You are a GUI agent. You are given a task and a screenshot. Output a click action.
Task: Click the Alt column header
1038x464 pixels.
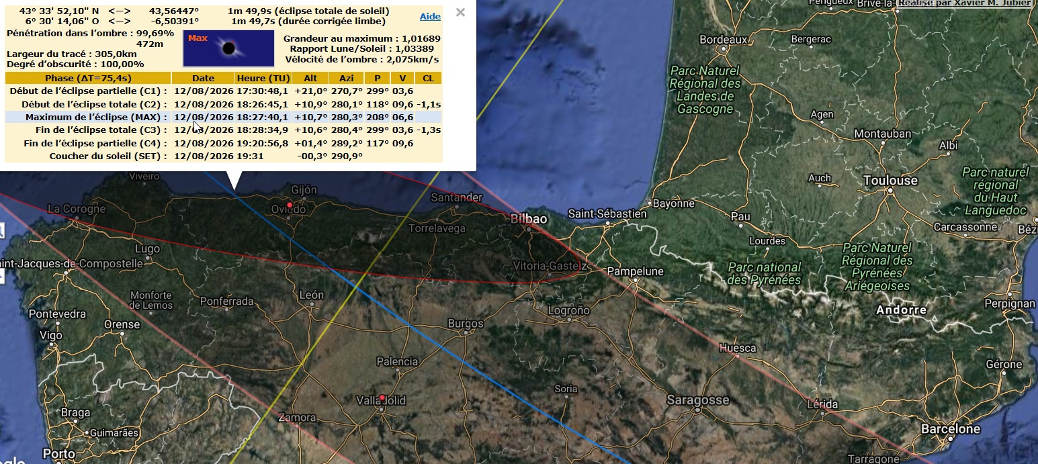pyautogui.click(x=310, y=78)
